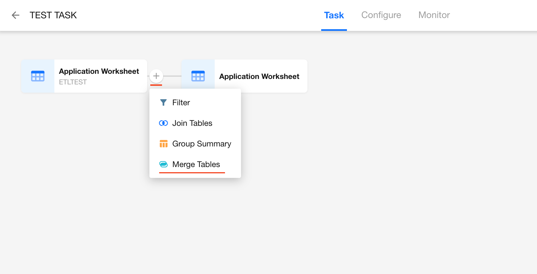Click the connector line between the nodes
Viewport: 537px width, 274px height.
tap(172, 76)
